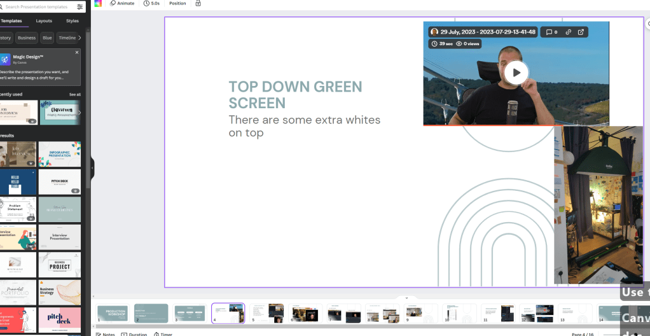The height and width of the screenshot is (336, 650).
Task: Go to slide 9 thumbnail
Action: pyautogui.click(x=421, y=313)
